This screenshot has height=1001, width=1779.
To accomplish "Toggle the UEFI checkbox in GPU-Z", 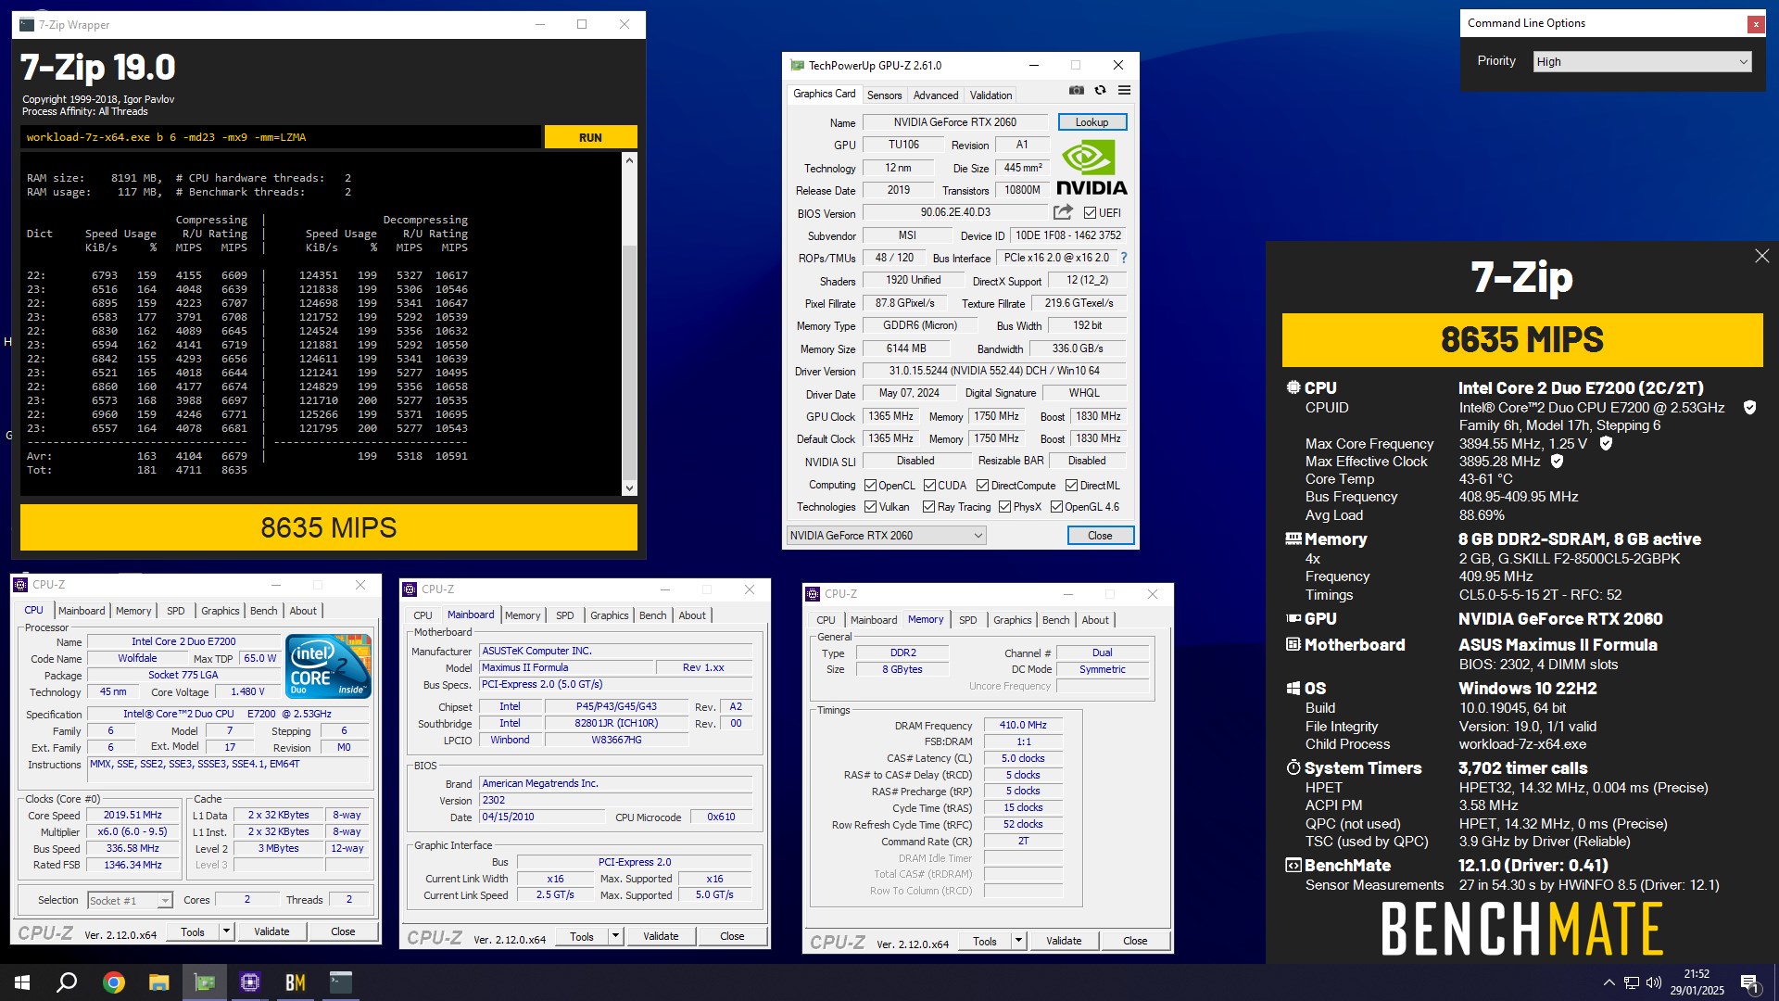I will coord(1090,213).
